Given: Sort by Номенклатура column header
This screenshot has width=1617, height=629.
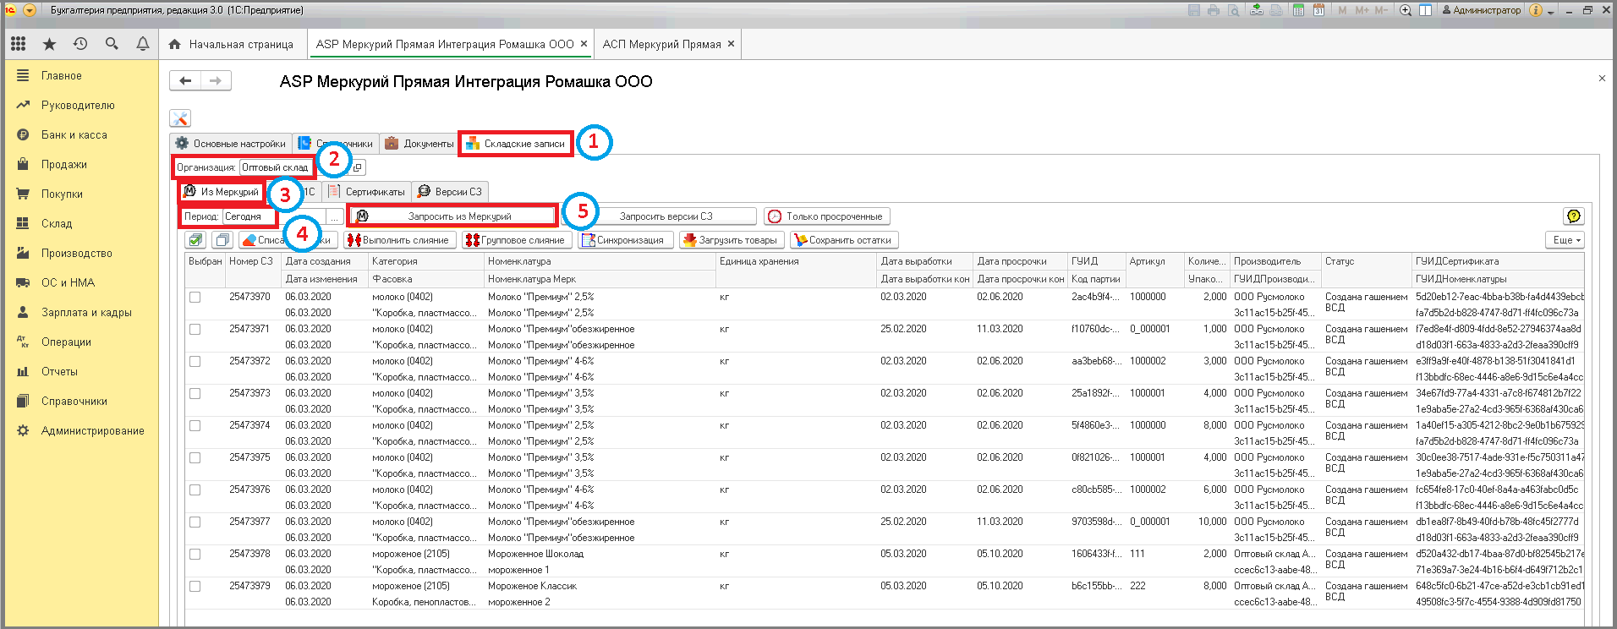Looking at the screenshot, I should (x=600, y=261).
